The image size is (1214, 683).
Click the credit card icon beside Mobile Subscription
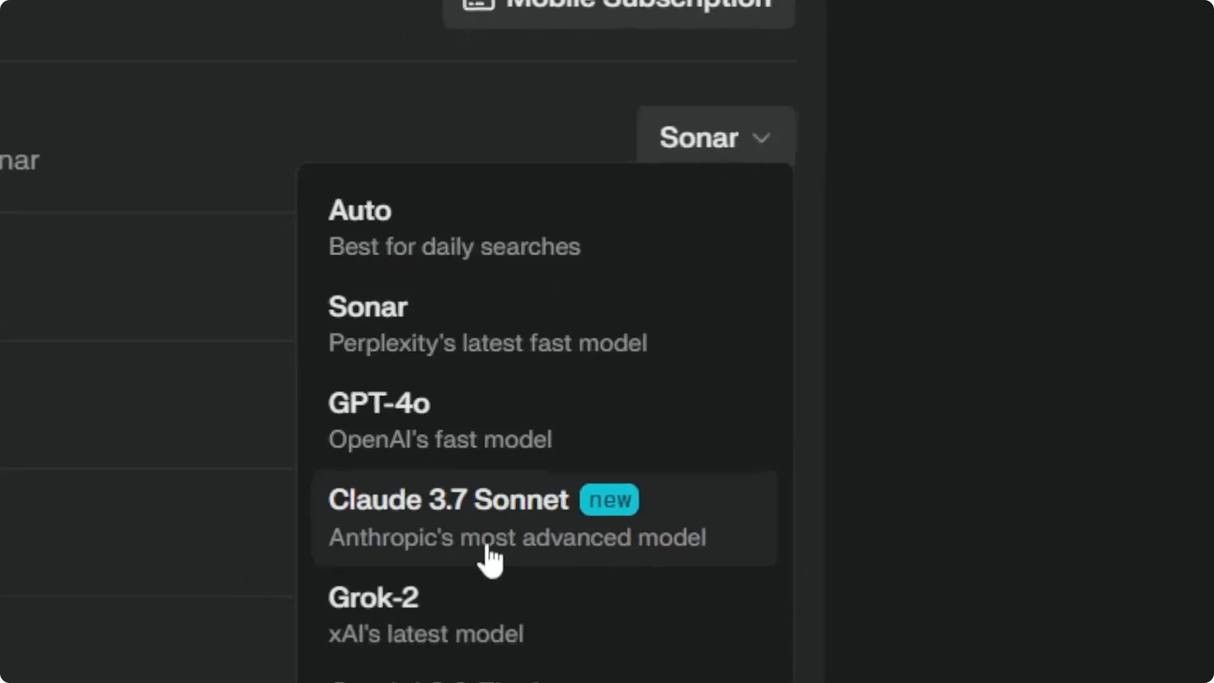point(477,5)
